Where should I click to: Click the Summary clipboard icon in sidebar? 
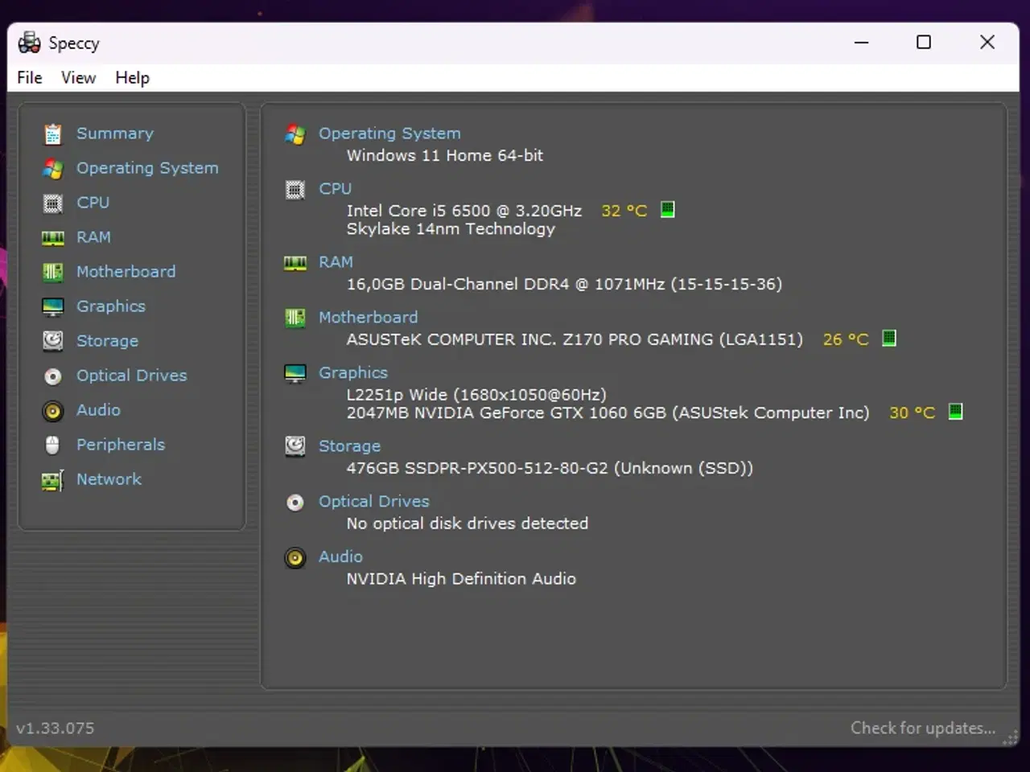click(x=53, y=133)
